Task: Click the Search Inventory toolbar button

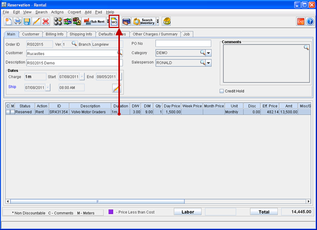Action: [x=144, y=21]
